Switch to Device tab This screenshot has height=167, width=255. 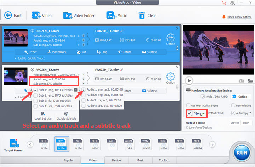pyautogui.click(x=117, y=160)
